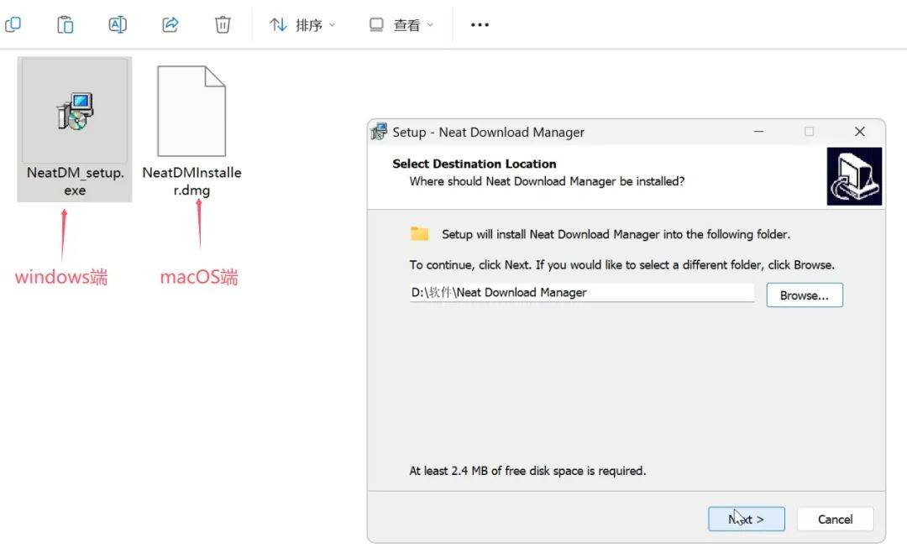The image size is (907, 553).
Task: Click the paste clipboard icon in toolbar
Action: coord(65,25)
